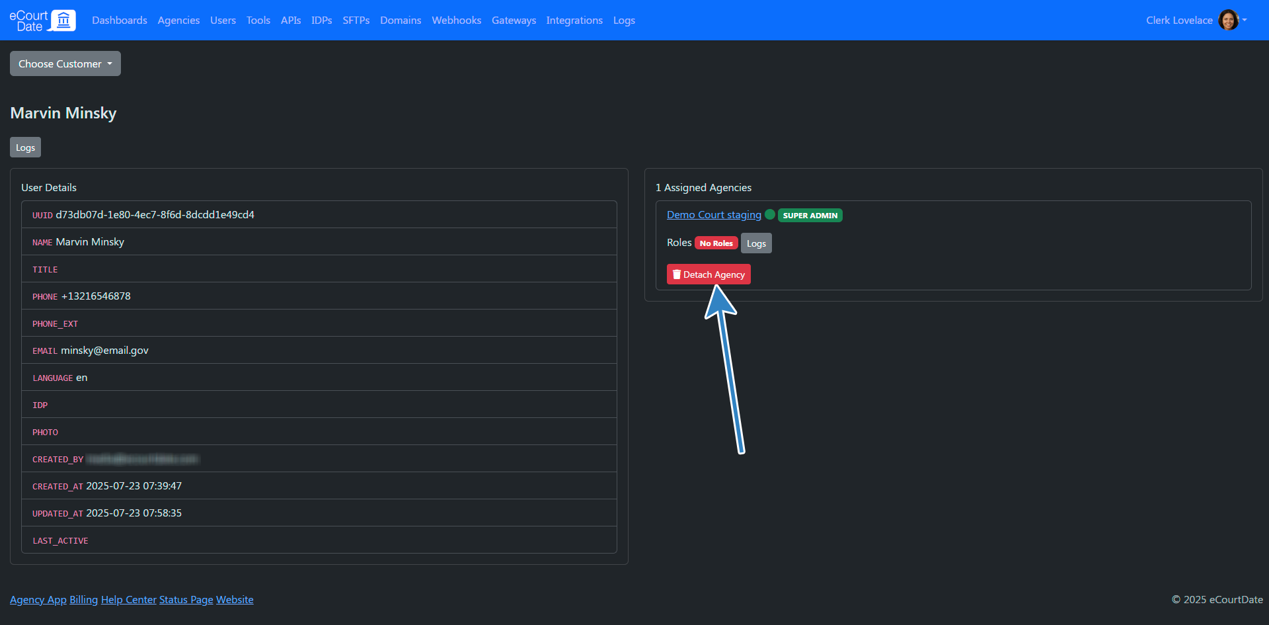
Task: Go to the Domains page
Action: click(x=401, y=21)
